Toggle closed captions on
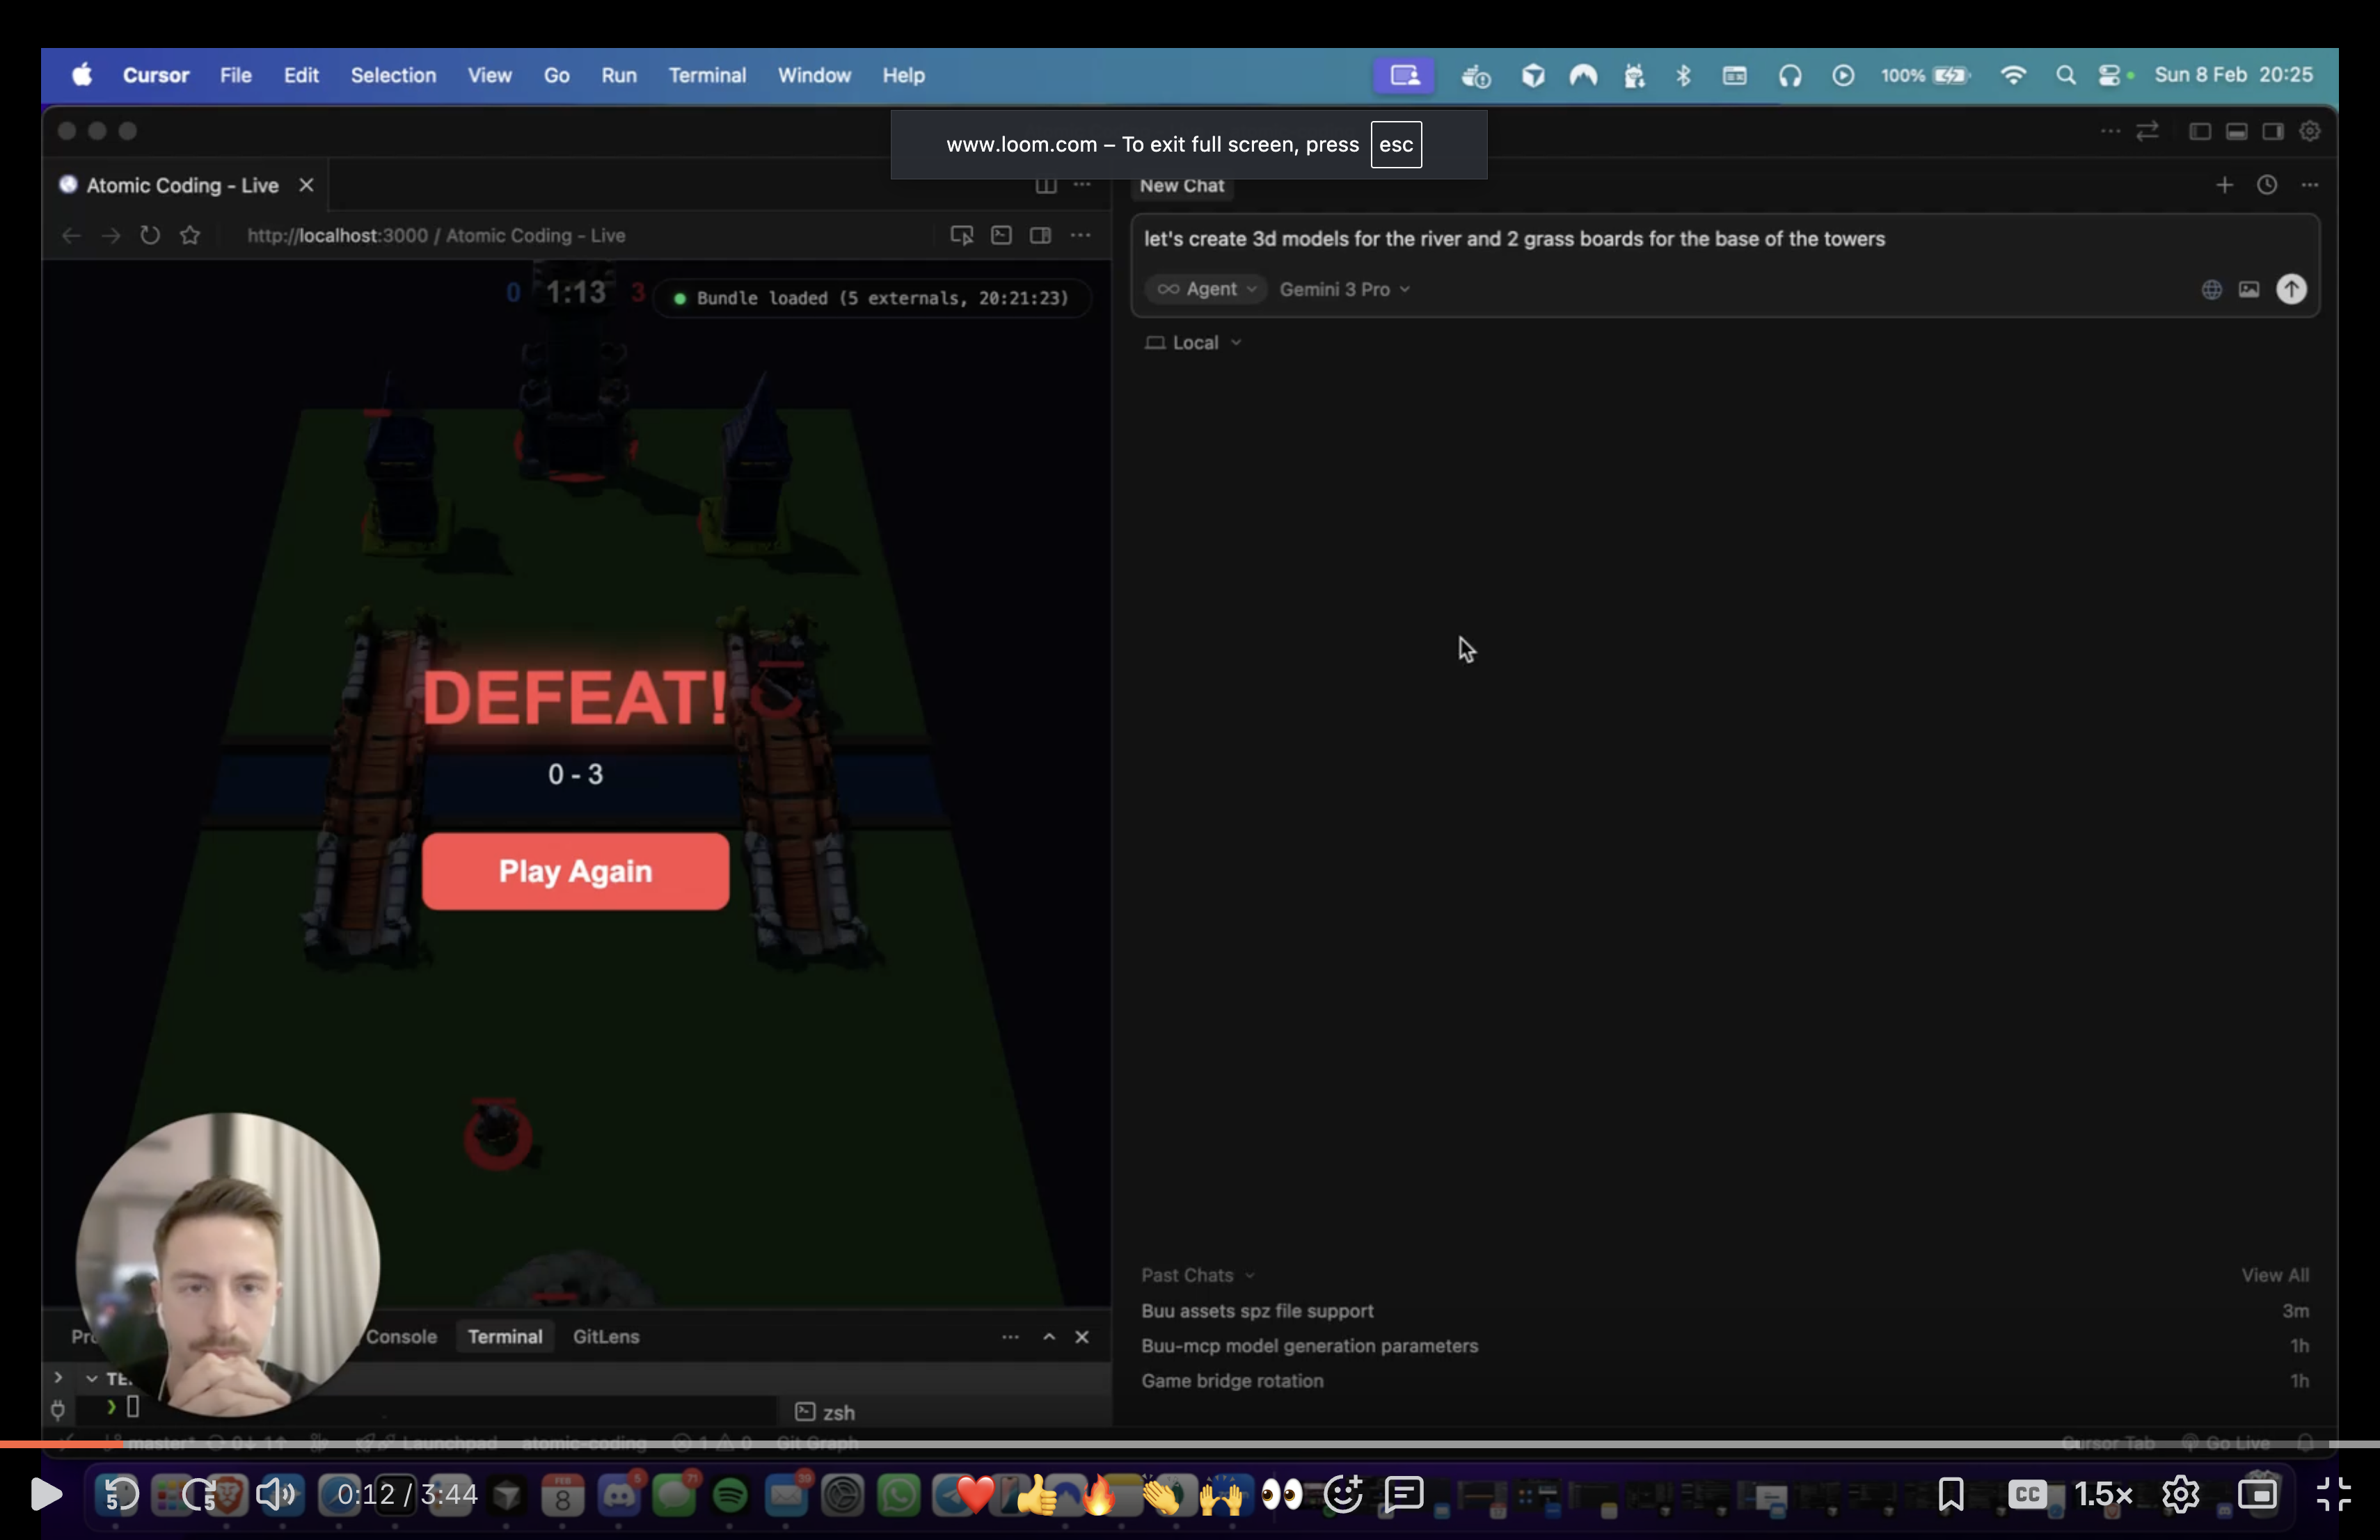 coord(2027,1494)
